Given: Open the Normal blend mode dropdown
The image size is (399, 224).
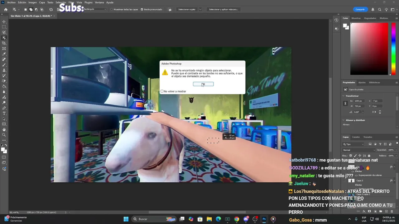Looking at the screenshot, I should coord(359,150).
